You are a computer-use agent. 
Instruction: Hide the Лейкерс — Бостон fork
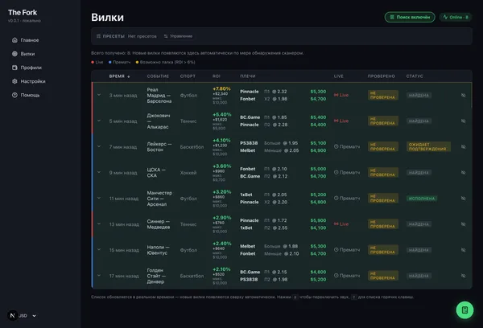tap(464, 147)
